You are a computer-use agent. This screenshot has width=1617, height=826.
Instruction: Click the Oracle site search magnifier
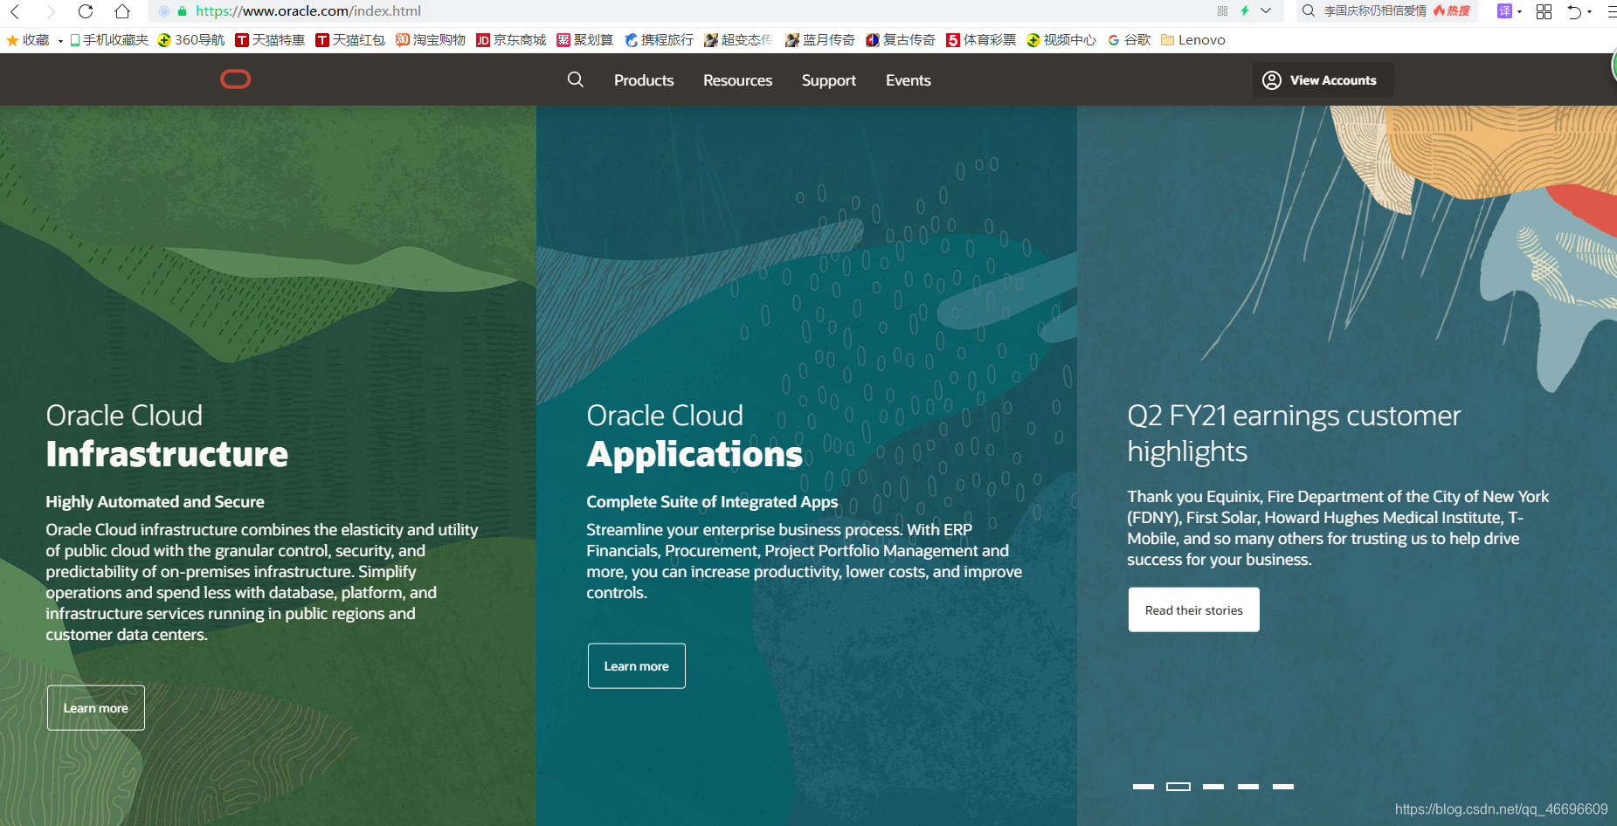[576, 79]
